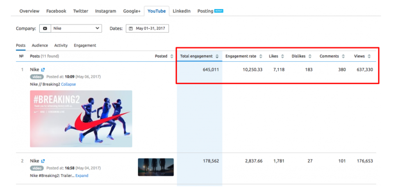Select likes value 7,118
Viewport: 414px width, 188px height.
tap(279, 70)
